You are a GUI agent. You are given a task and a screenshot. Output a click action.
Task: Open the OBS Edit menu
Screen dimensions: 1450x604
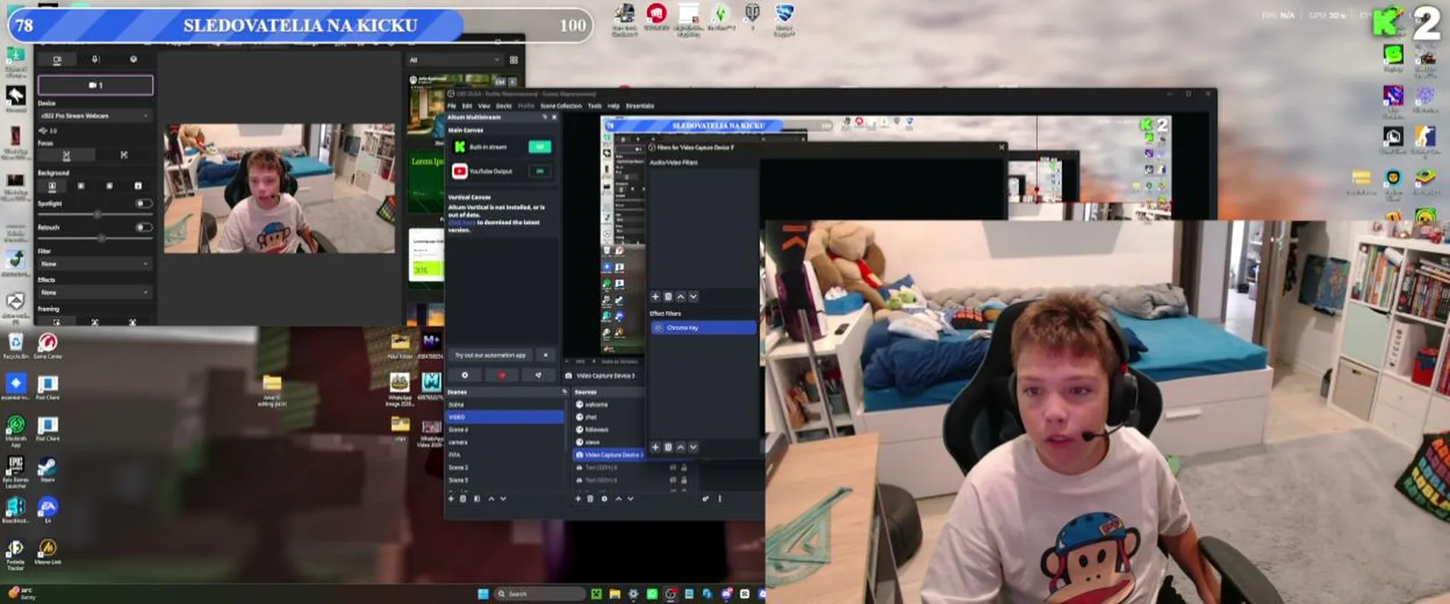(467, 106)
